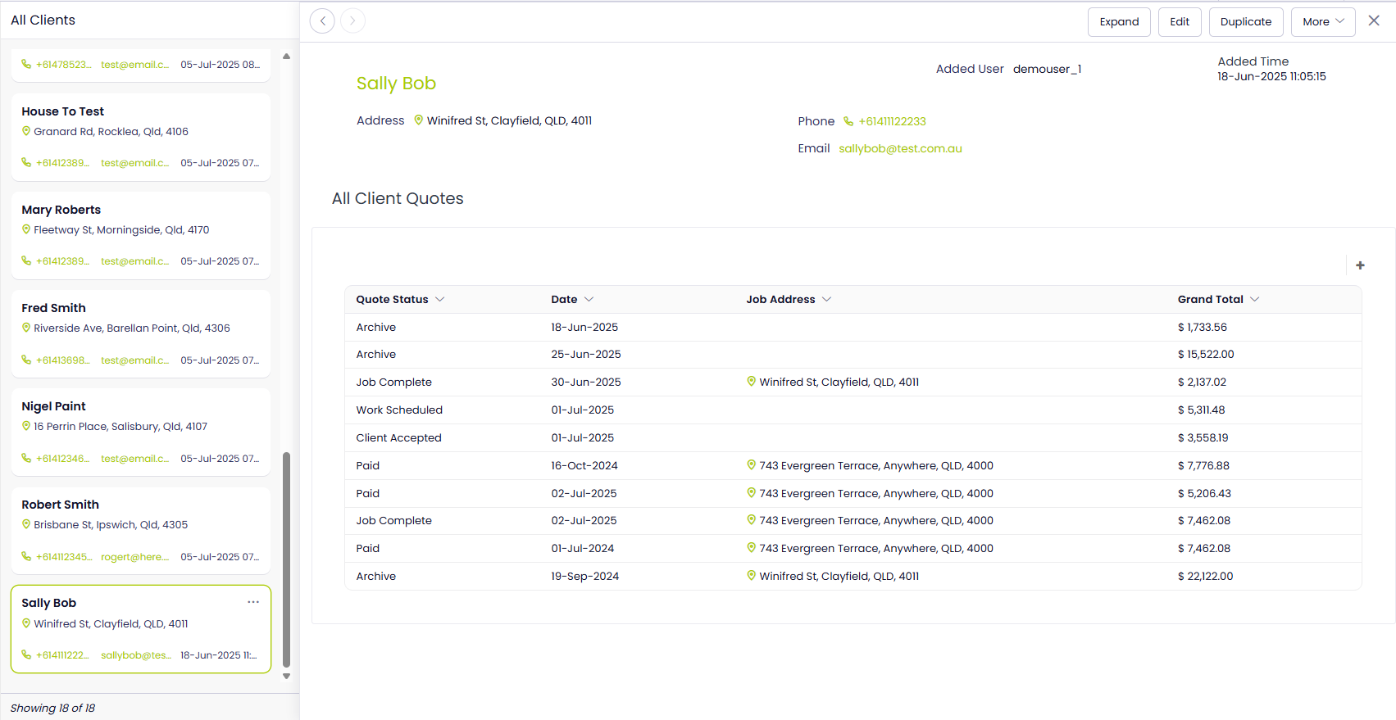Click the phone icon next to +61411122233
The width and height of the screenshot is (1396, 720).
tap(848, 121)
